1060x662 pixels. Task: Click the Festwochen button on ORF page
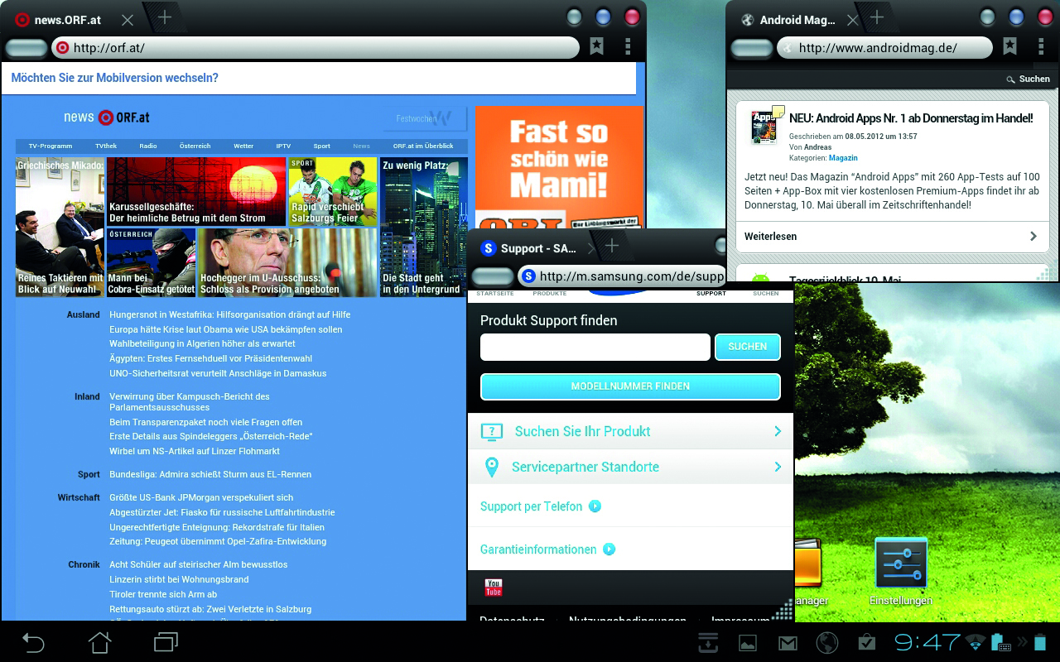pos(425,118)
